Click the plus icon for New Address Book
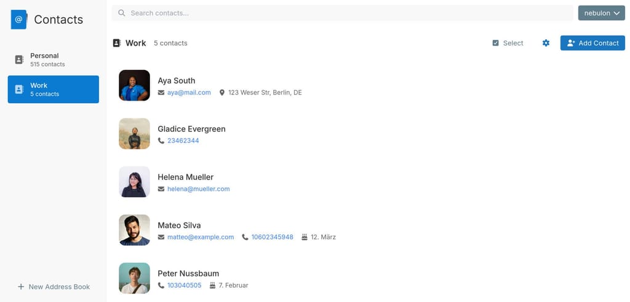The image size is (630, 302). tap(21, 287)
